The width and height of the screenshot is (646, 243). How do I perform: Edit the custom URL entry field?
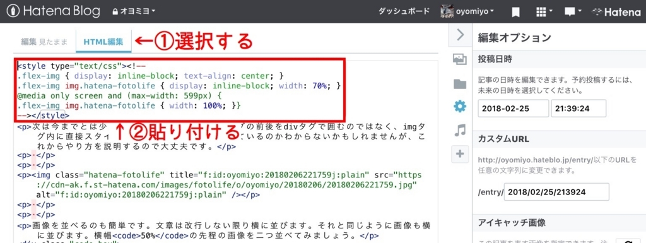[x=556, y=192]
